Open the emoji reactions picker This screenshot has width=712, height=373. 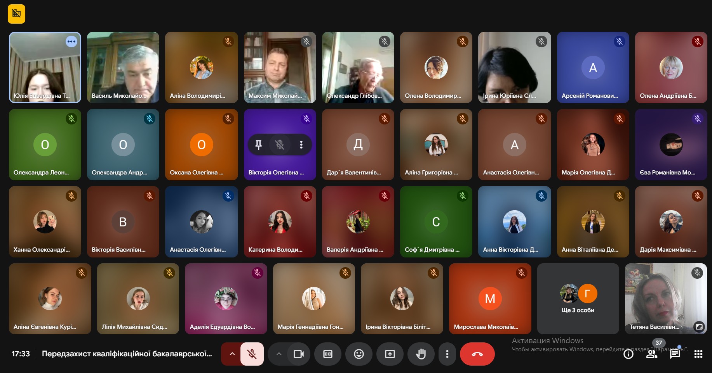[x=359, y=354]
